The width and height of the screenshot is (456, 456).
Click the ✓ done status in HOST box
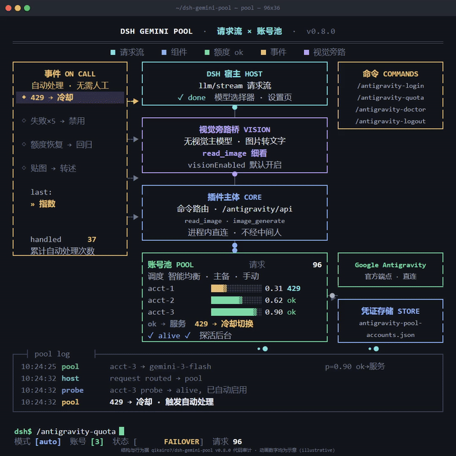click(x=191, y=98)
